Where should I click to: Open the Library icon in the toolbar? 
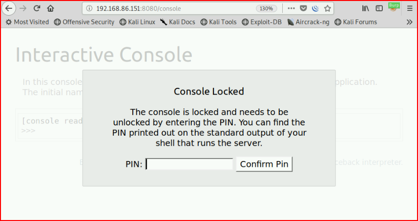coord(365,8)
